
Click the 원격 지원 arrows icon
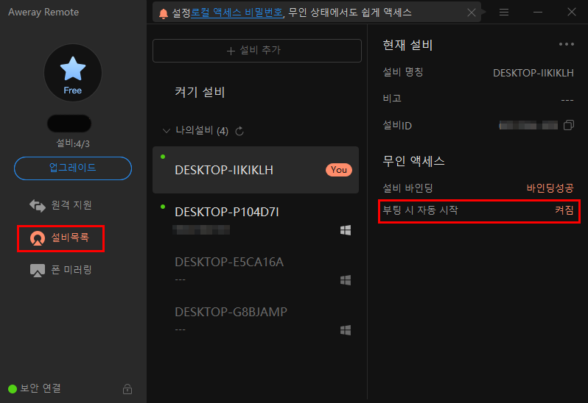click(x=38, y=205)
